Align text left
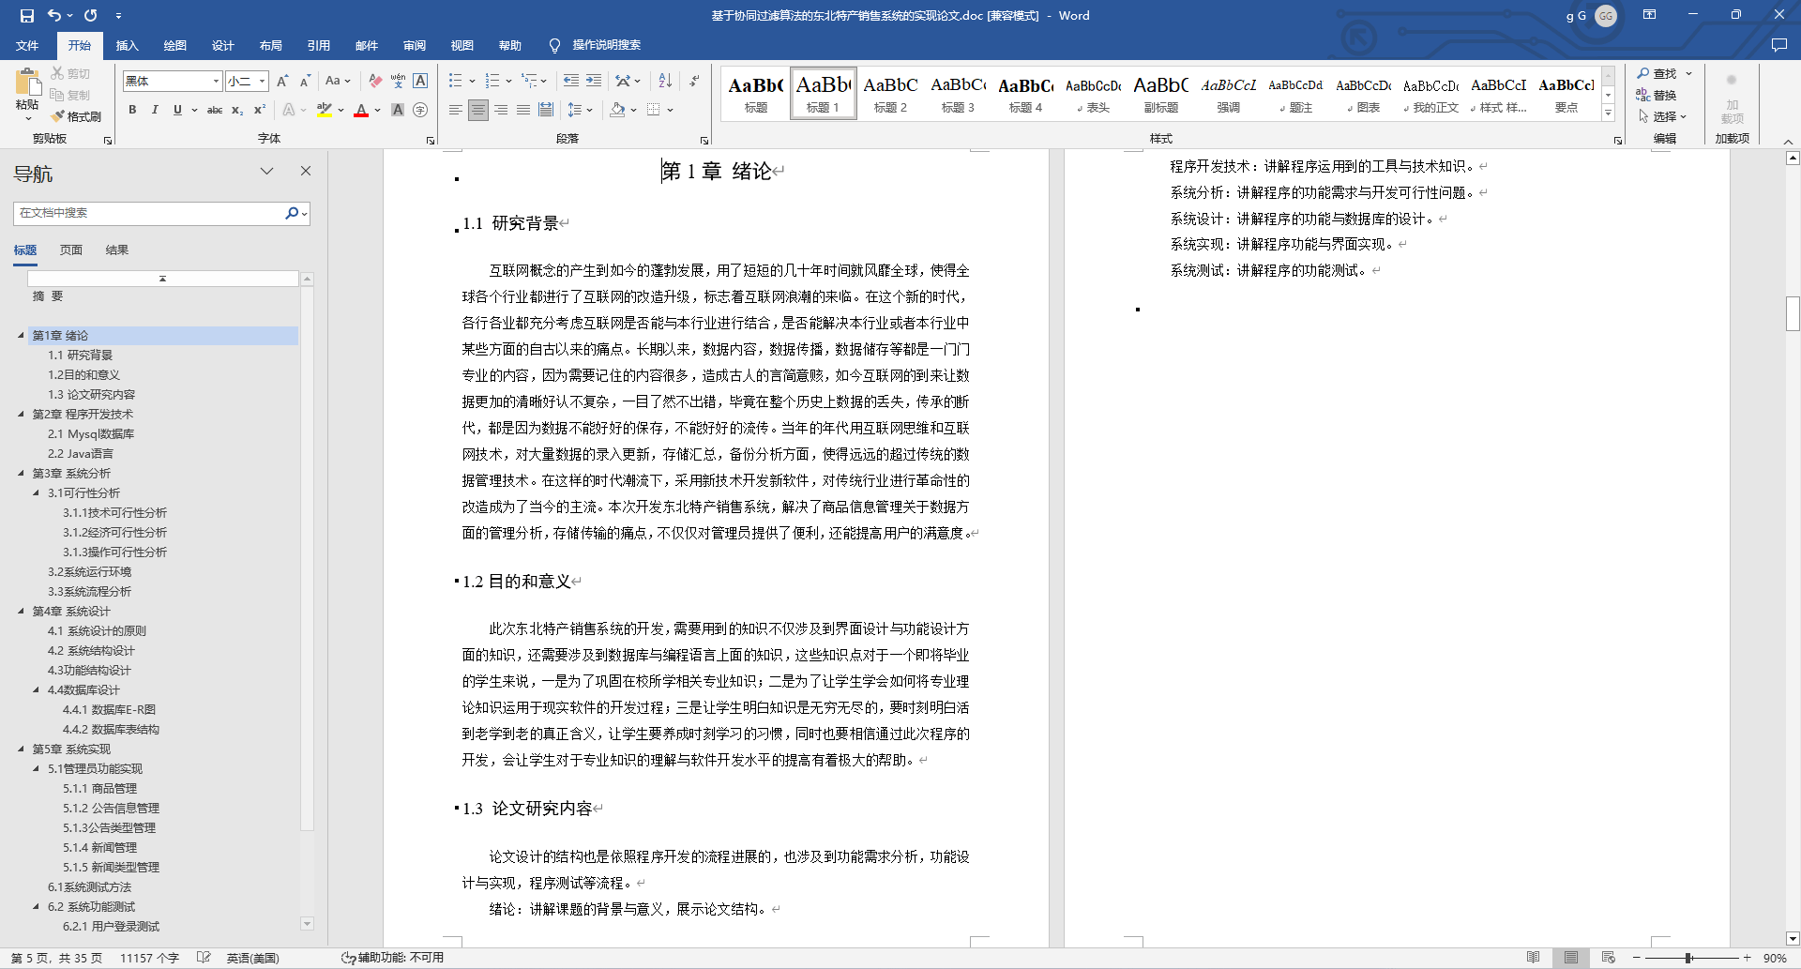 coord(455,110)
